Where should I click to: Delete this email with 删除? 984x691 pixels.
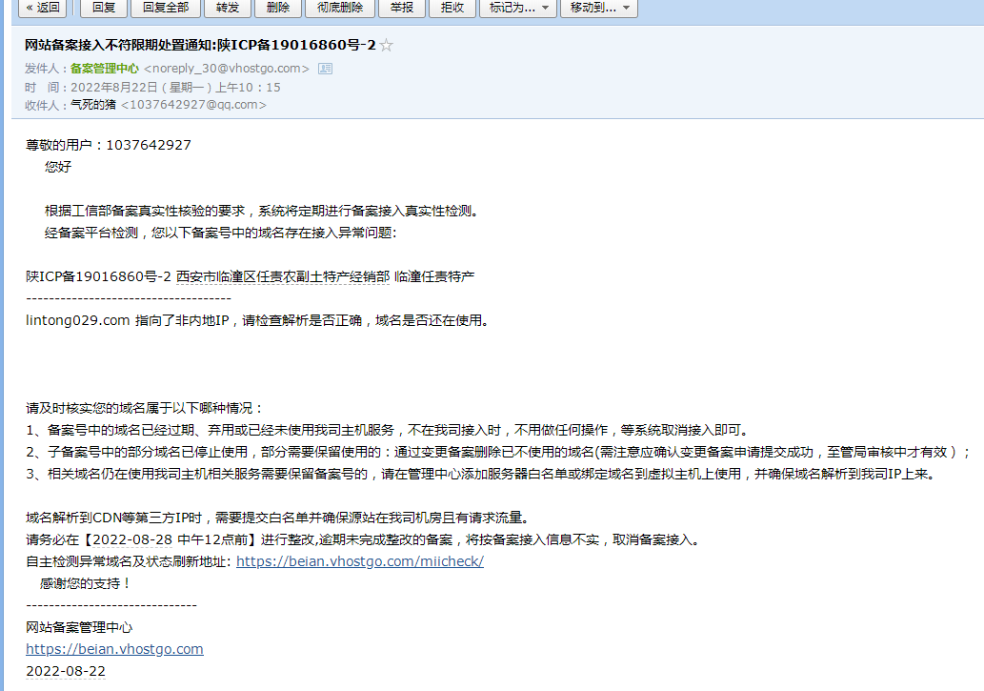pyautogui.click(x=278, y=8)
